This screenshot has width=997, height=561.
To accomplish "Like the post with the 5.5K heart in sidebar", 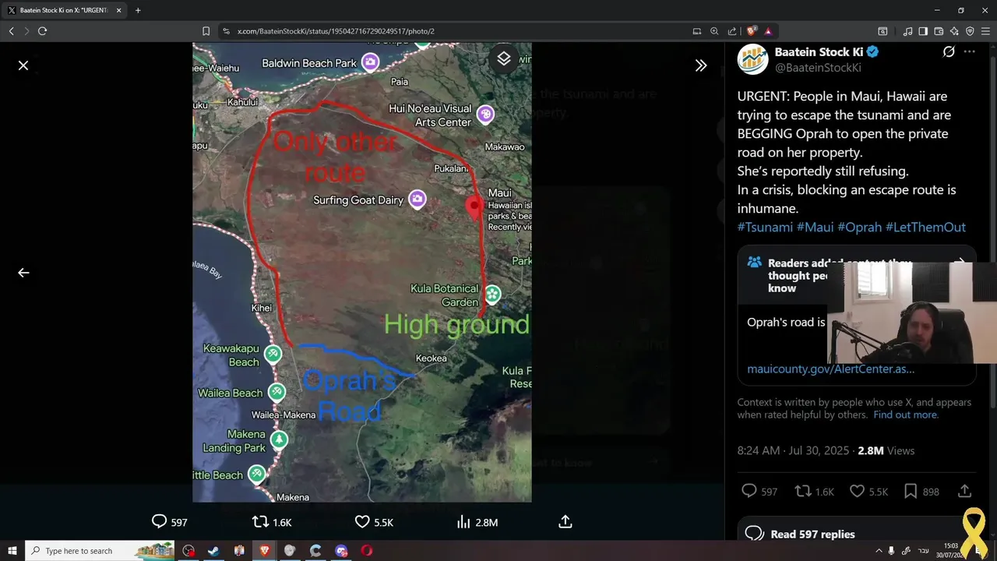I will tap(857, 491).
